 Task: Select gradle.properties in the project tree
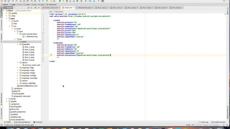pyautogui.click(x=17, y=112)
